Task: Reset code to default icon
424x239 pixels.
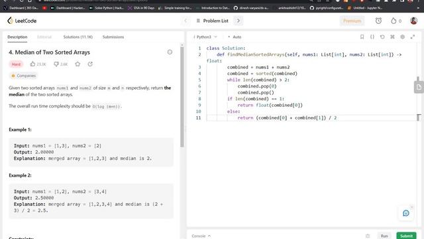Action: (382, 37)
